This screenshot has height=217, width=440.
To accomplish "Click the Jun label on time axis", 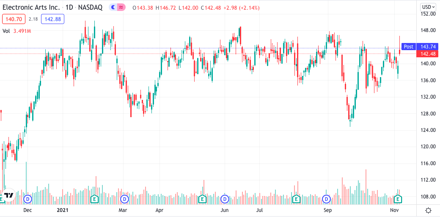I will 224,209.
